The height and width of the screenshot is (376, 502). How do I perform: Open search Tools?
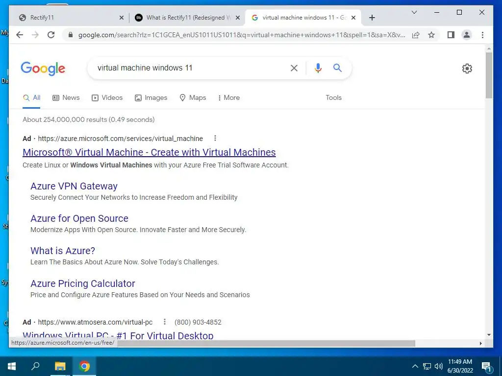[x=333, y=98]
